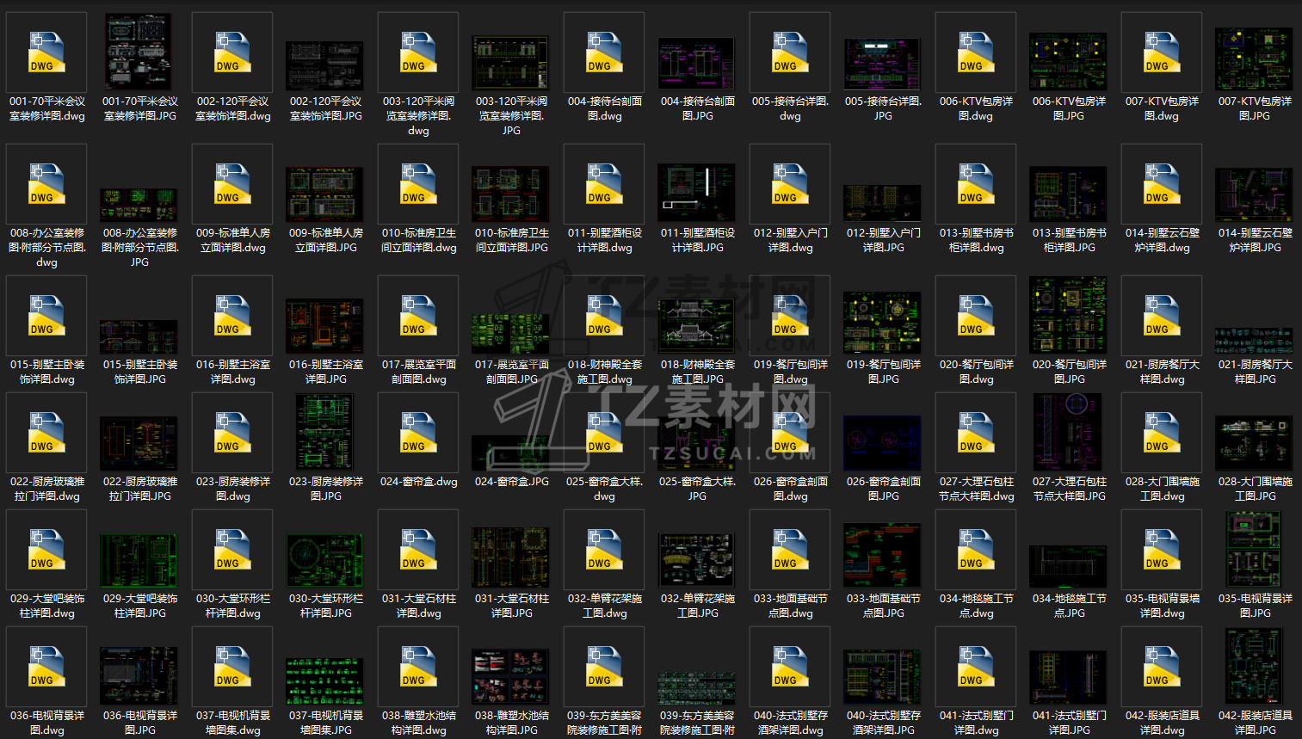Open the 042-服装店道具详图.JPG thumbnail
The height and width of the screenshot is (739, 1302).
click(x=1255, y=667)
